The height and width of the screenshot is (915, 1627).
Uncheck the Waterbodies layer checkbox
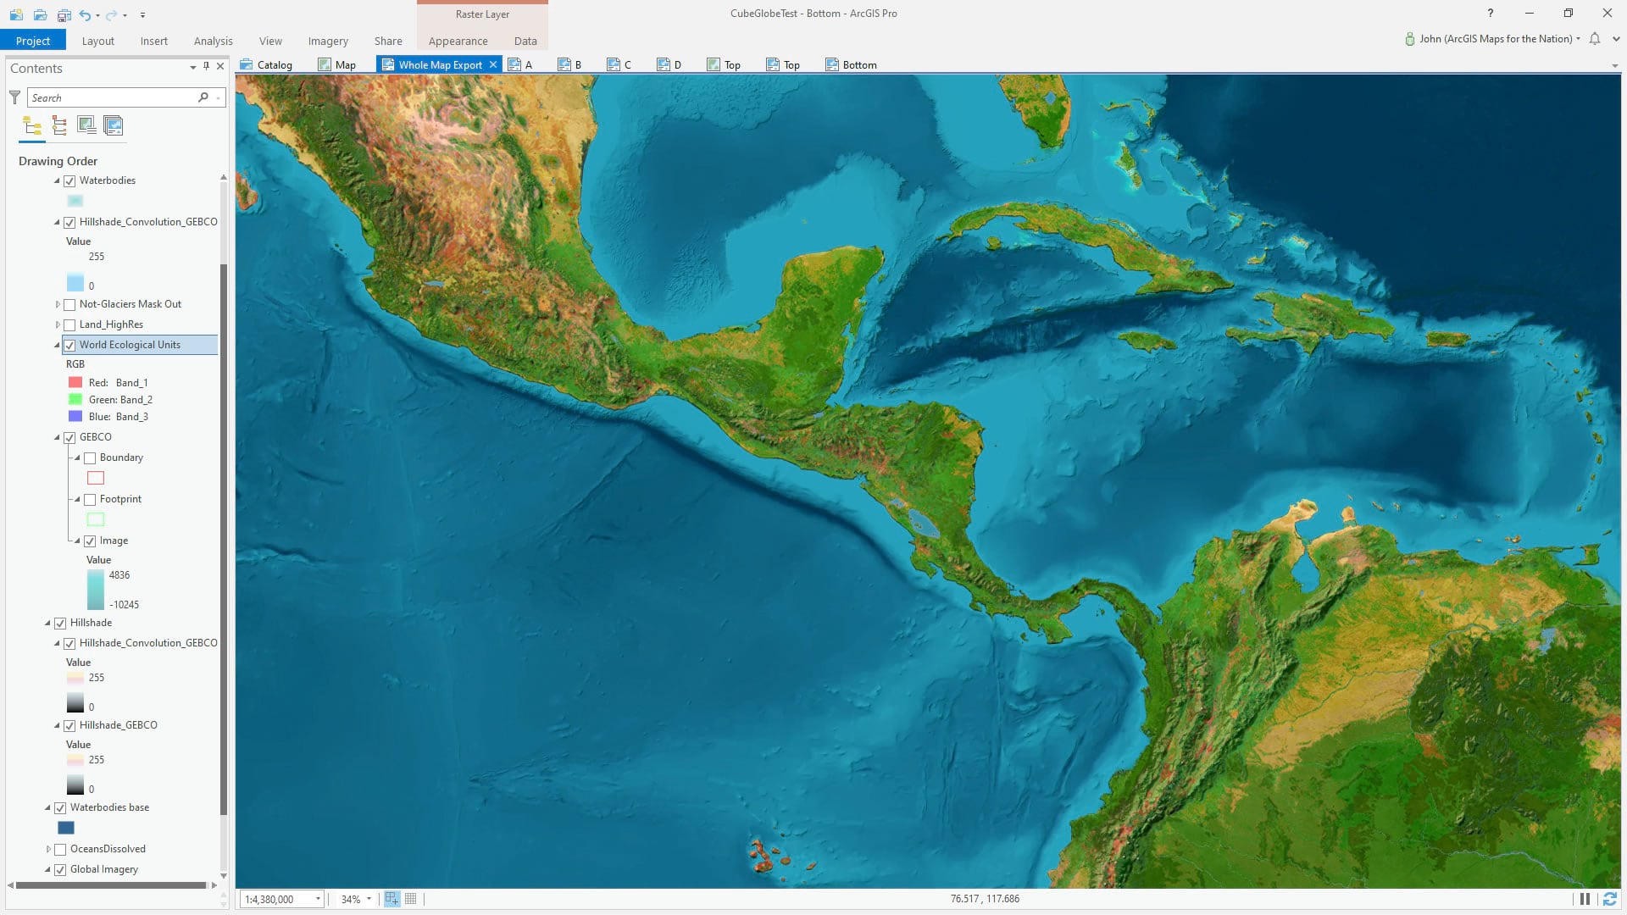click(x=69, y=181)
